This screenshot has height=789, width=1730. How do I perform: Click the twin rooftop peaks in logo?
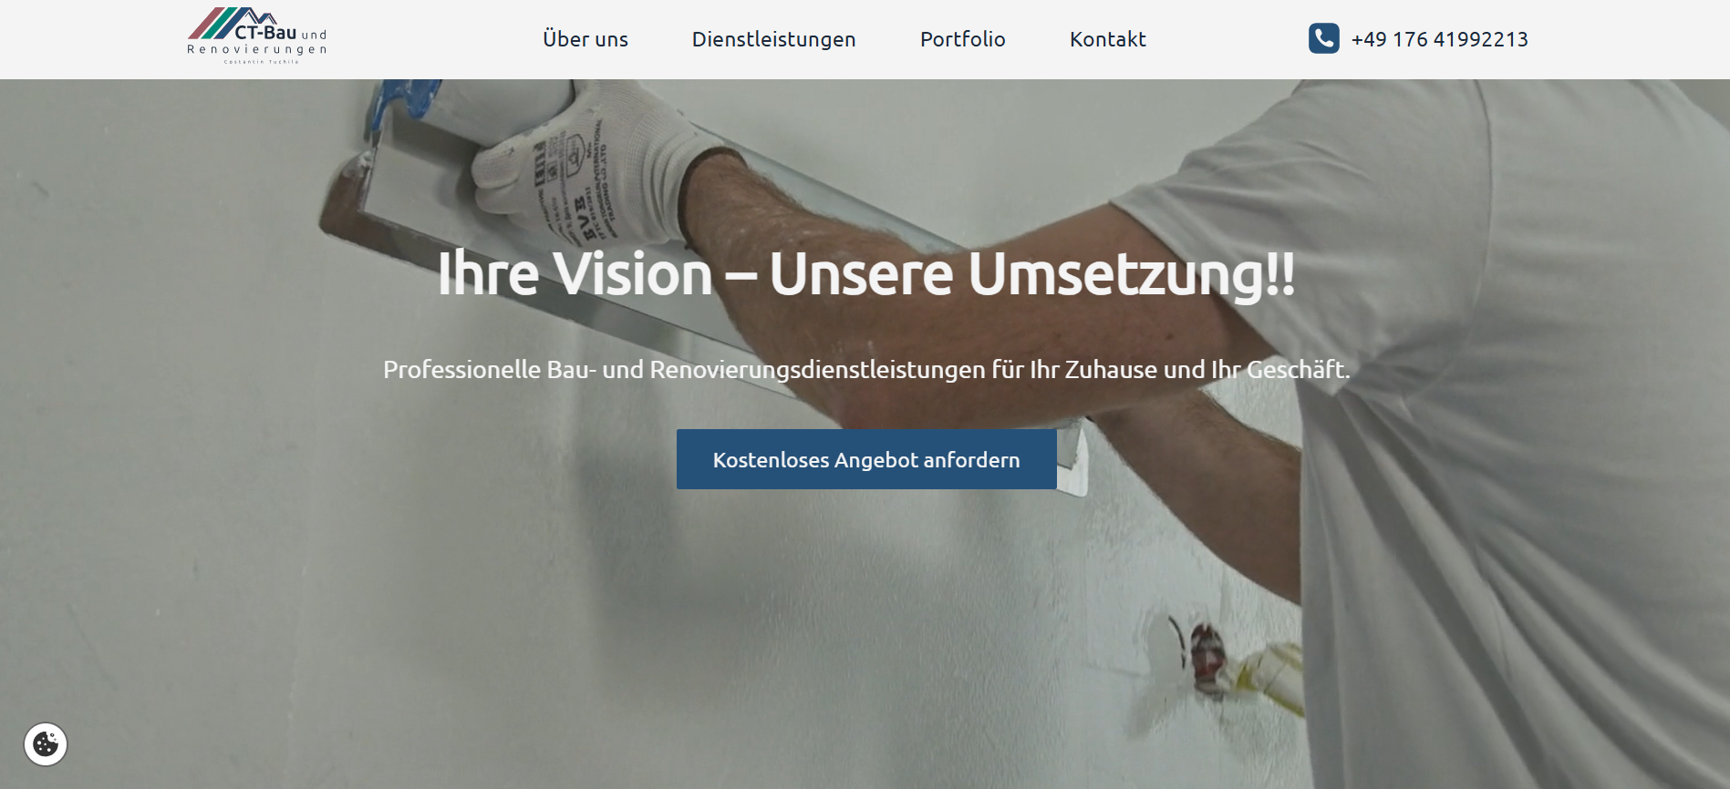click(261, 16)
